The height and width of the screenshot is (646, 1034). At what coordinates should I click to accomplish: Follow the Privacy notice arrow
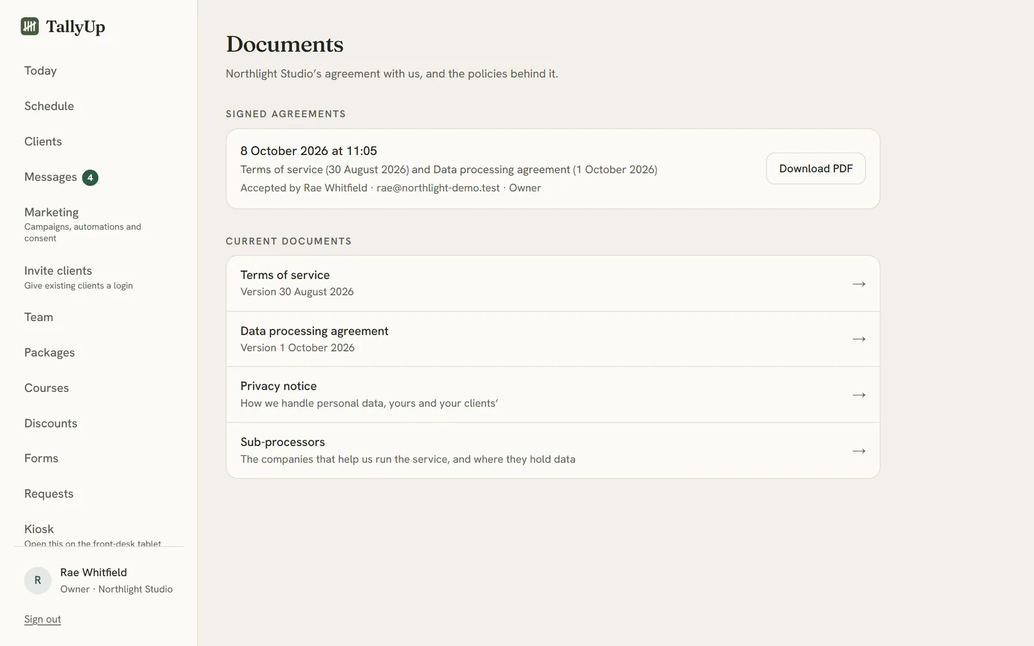tap(858, 395)
